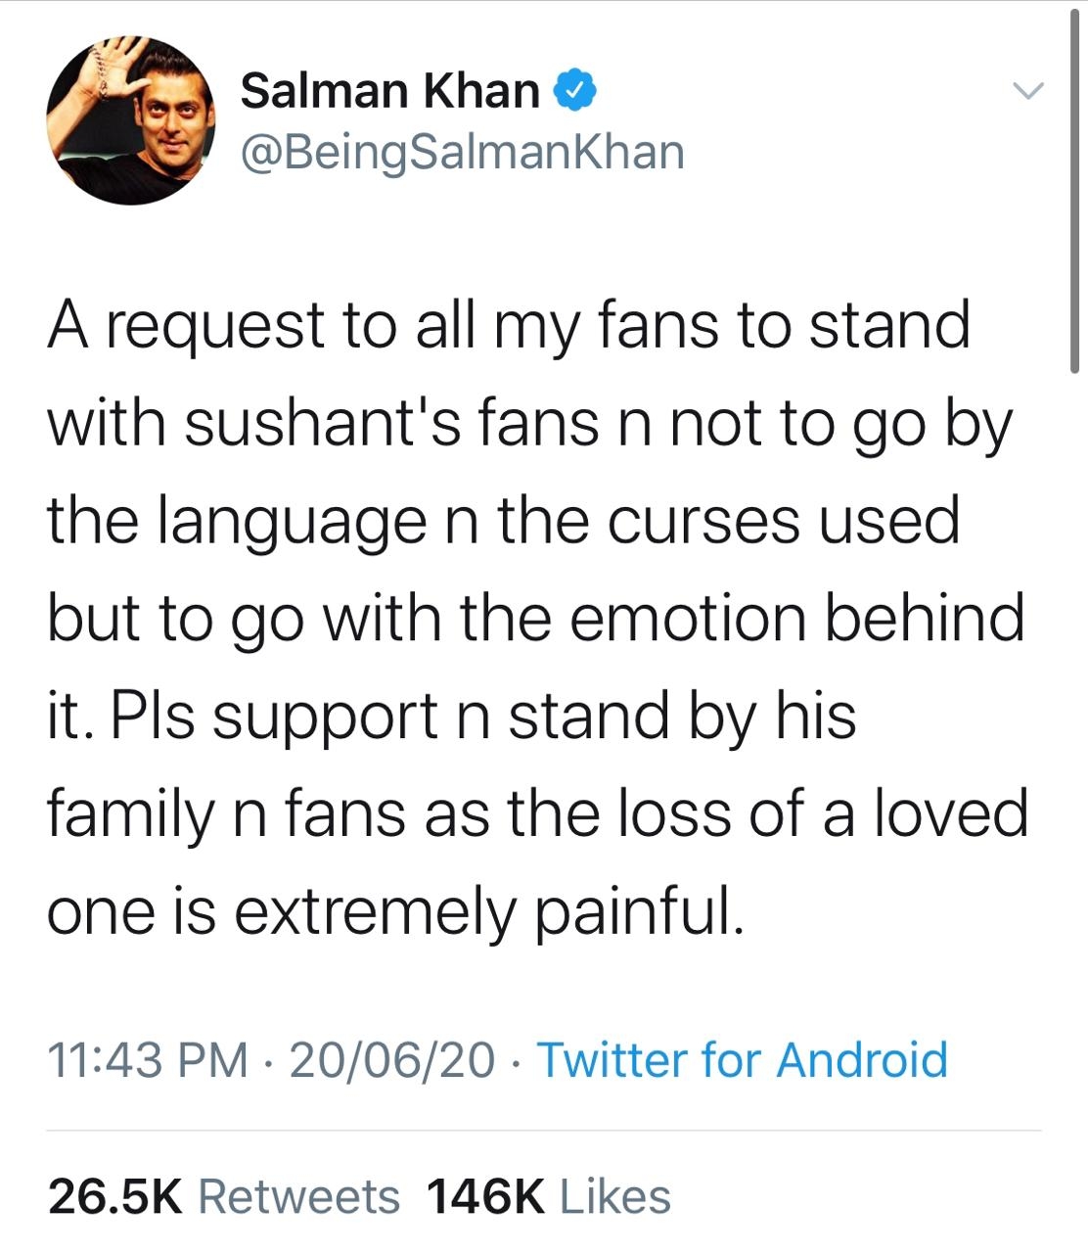Click the blue verified checkmark badge

tap(575, 90)
